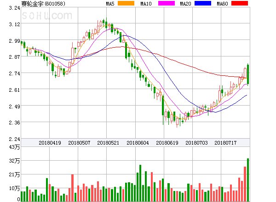276x202 pixels.
Task: Select the 20180619 date label
Action: click(167, 143)
